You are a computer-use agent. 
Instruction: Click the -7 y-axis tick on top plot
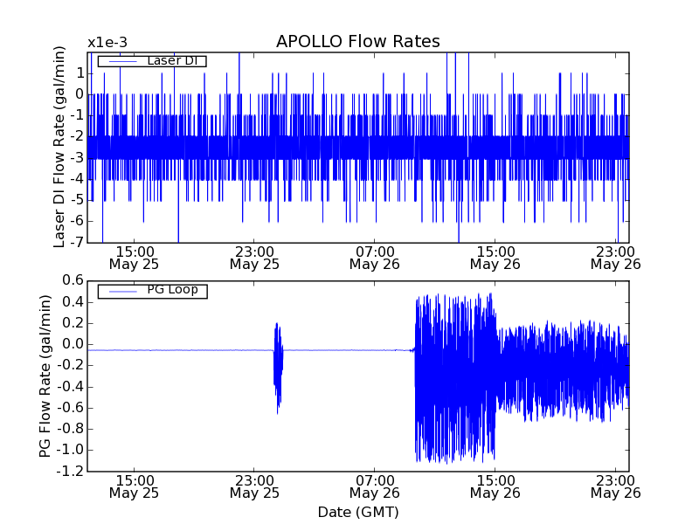pyautogui.click(x=76, y=242)
